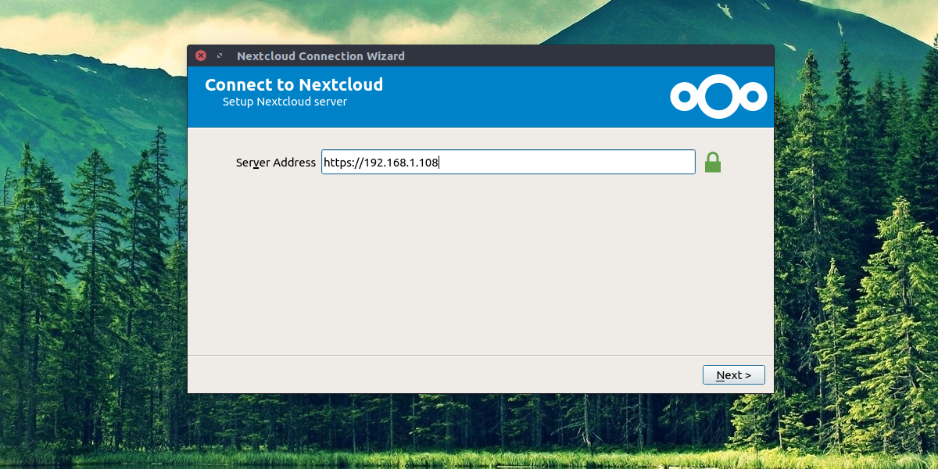
Task: Click the maximize icon in the title bar
Action: click(220, 56)
